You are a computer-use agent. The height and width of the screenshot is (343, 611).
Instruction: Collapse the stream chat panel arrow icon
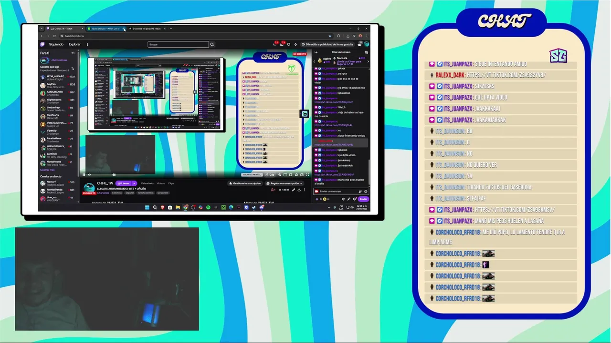tap(316, 52)
